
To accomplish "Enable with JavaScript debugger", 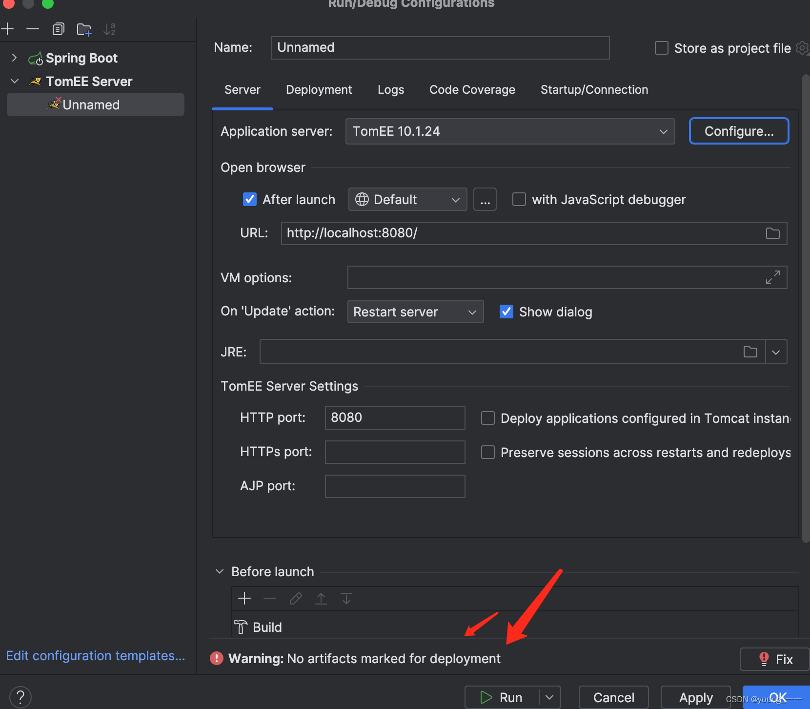I will pyautogui.click(x=519, y=199).
